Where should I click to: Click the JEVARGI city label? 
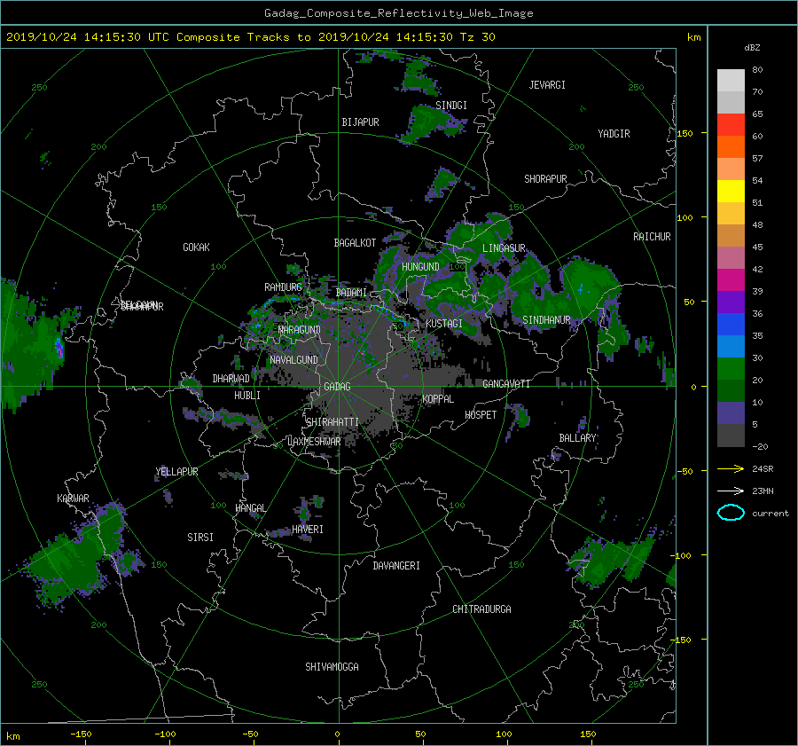[547, 85]
